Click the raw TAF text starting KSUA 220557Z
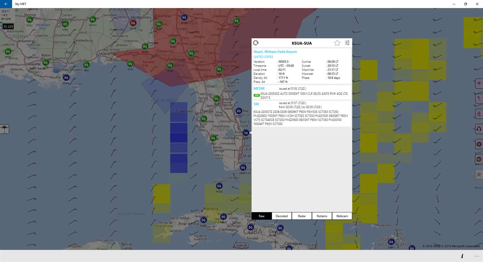This screenshot has height=262, width=483. 301,118
